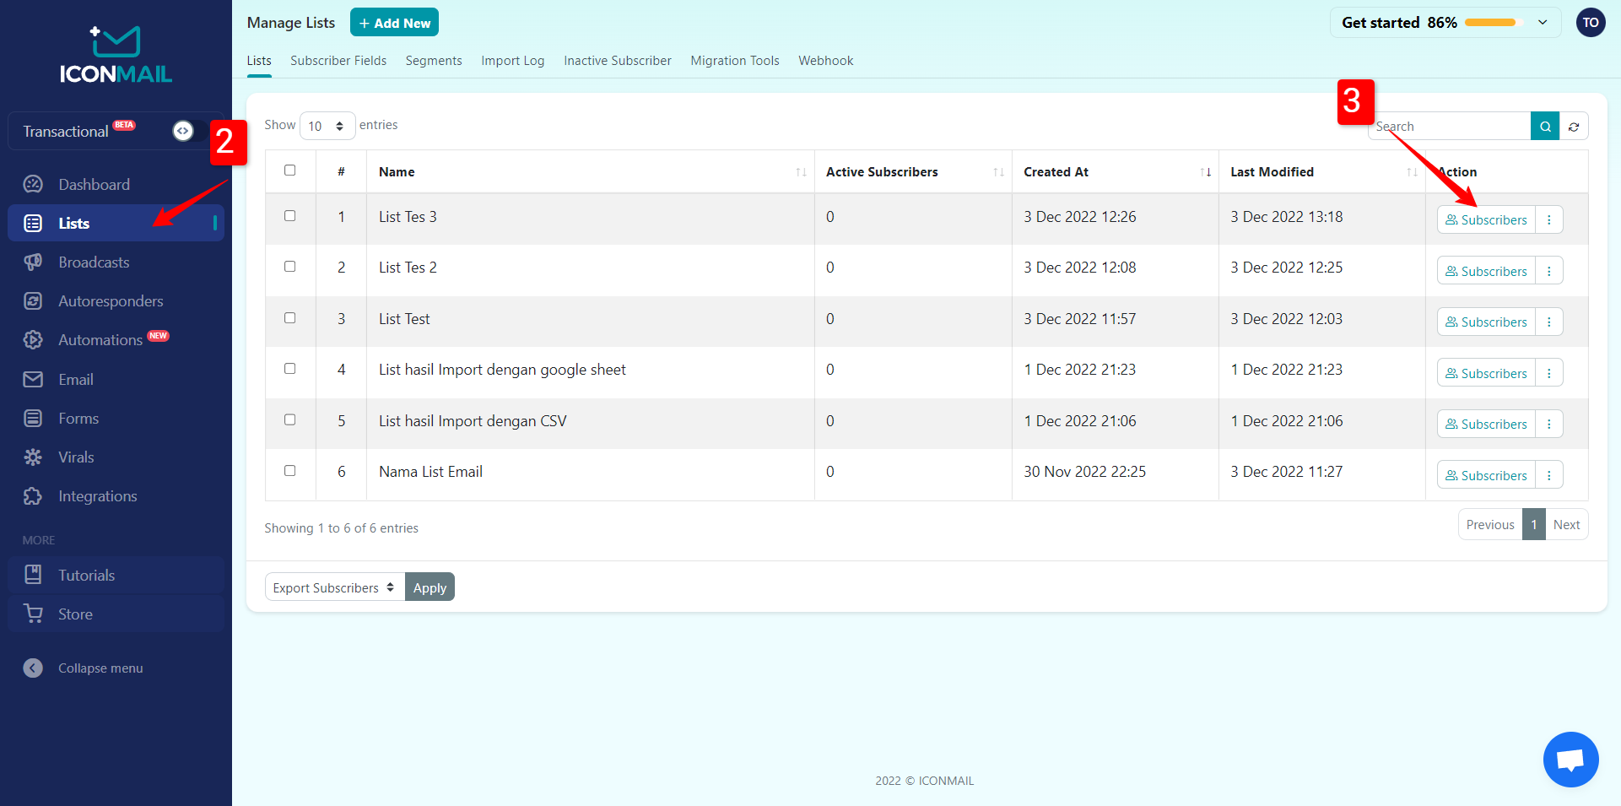The image size is (1621, 806).
Task: Expand the Export Subscribers bulk action dropdown
Action: pyautogui.click(x=334, y=587)
